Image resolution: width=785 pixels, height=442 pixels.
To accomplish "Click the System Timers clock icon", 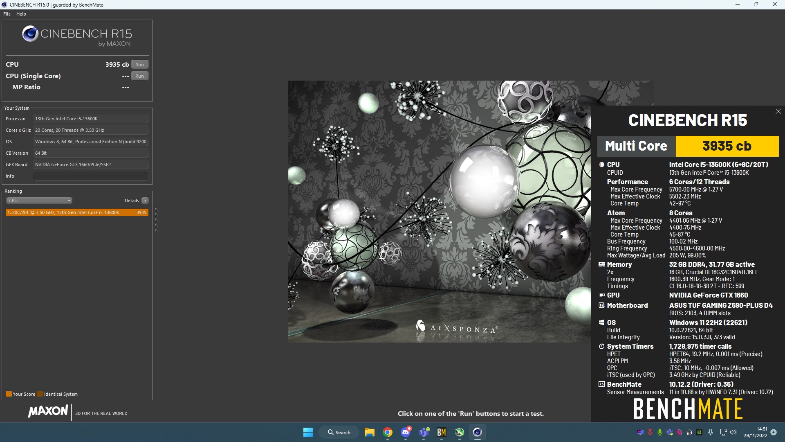I will pos(601,346).
